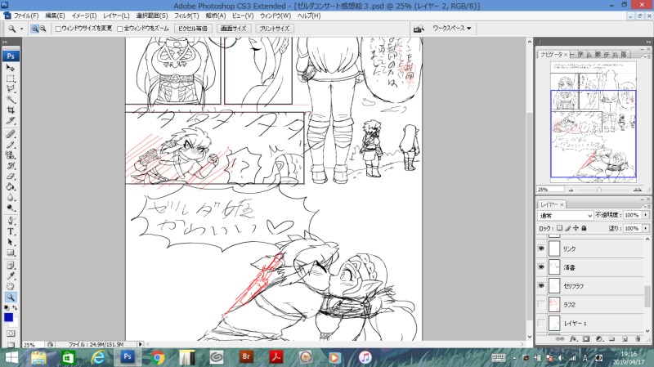Show the ラフ2 layer
Viewport: 654px width, 367px height.
tap(541, 304)
